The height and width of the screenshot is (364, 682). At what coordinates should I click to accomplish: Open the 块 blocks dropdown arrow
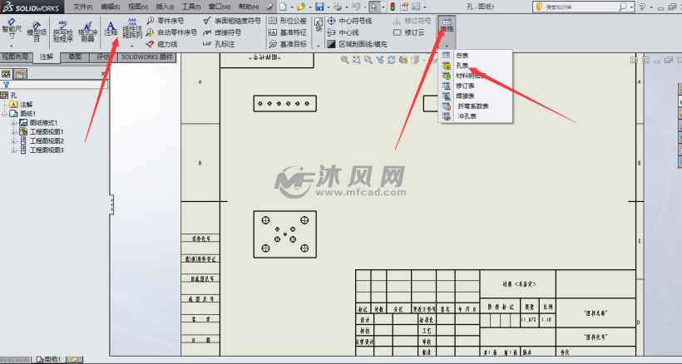319,45
